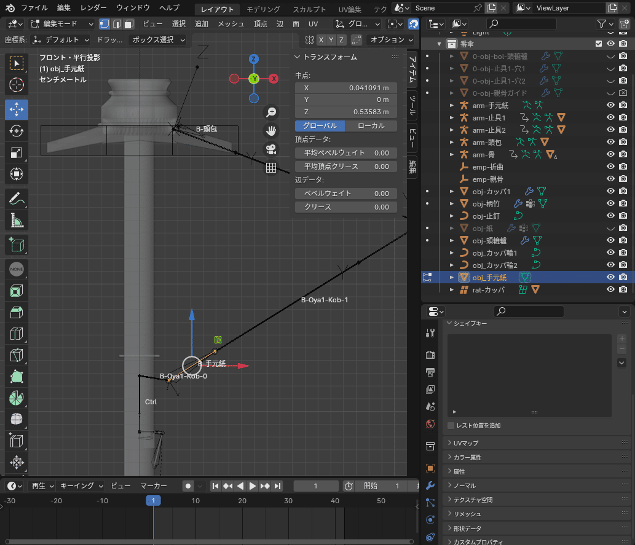Toggle visibility of arm-手元紙
The width and height of the screenshot is (635, 545).
click(610, 105)
